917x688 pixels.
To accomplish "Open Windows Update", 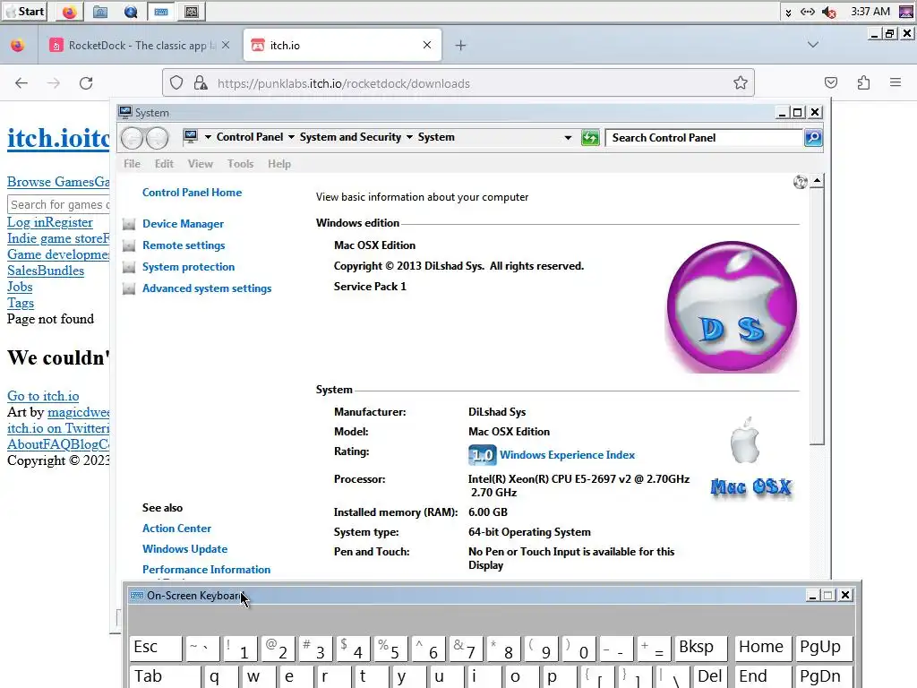I will [x=184, y=549].
